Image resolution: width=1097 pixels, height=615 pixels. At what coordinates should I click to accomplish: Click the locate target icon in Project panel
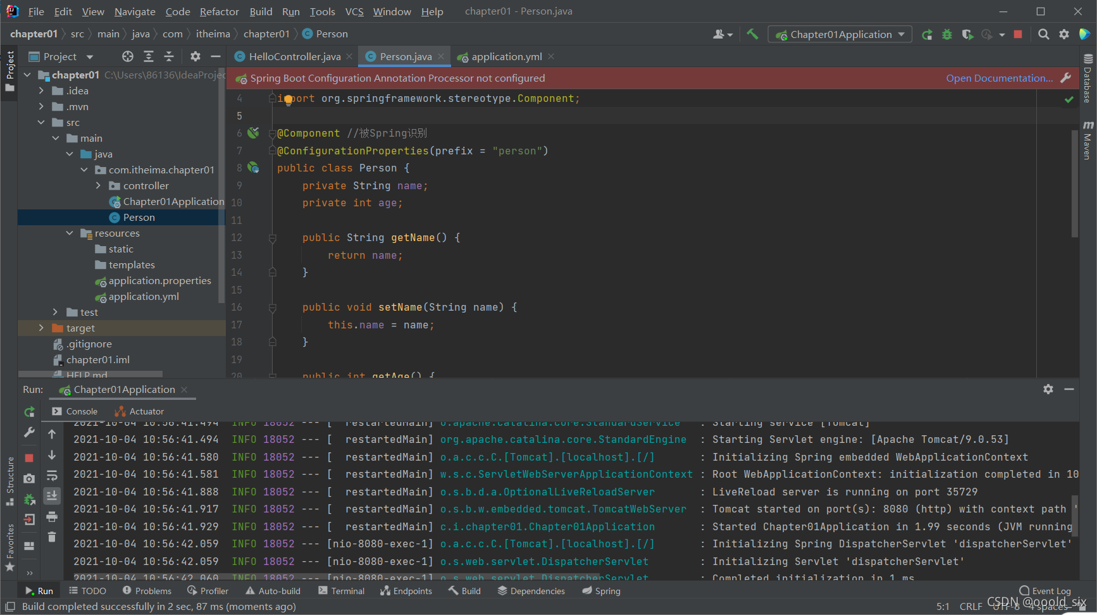128,56
